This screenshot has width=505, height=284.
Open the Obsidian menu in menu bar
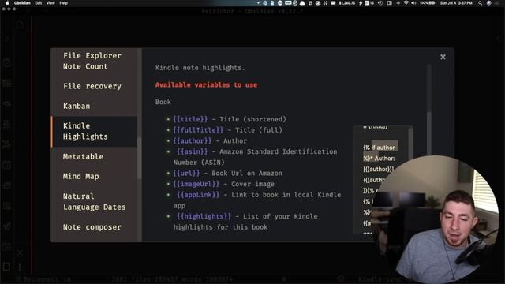[22, 3]
